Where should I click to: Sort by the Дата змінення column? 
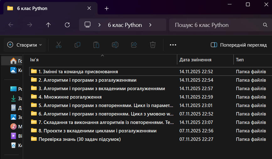click(205, 60)
